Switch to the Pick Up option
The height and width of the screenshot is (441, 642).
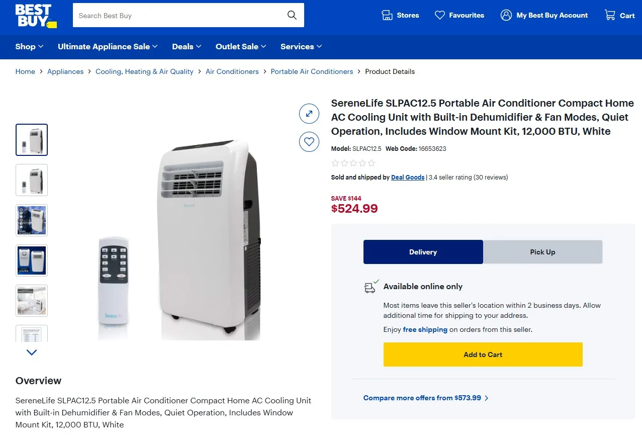point(542,252)
